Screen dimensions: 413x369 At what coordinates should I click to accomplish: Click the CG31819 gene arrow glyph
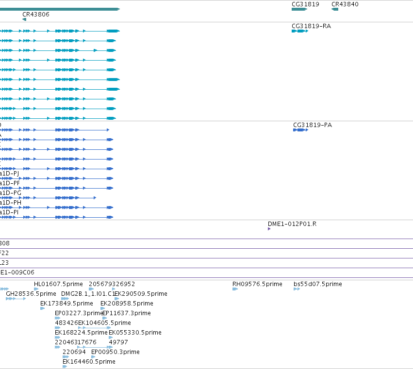tap(299, 9)
